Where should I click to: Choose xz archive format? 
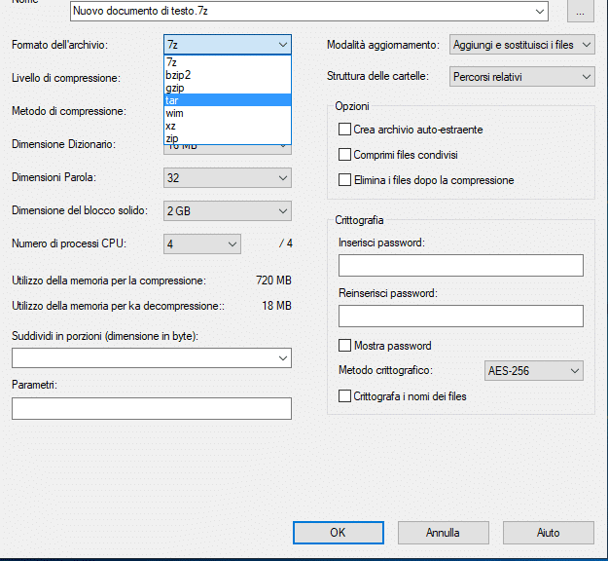coord(228,126)
